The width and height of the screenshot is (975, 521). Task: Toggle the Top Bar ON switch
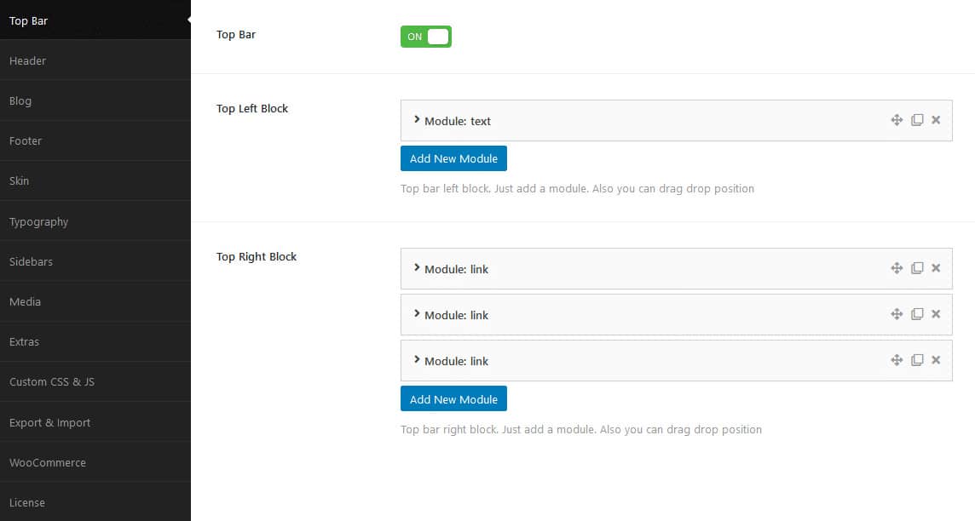click(426, 37)
